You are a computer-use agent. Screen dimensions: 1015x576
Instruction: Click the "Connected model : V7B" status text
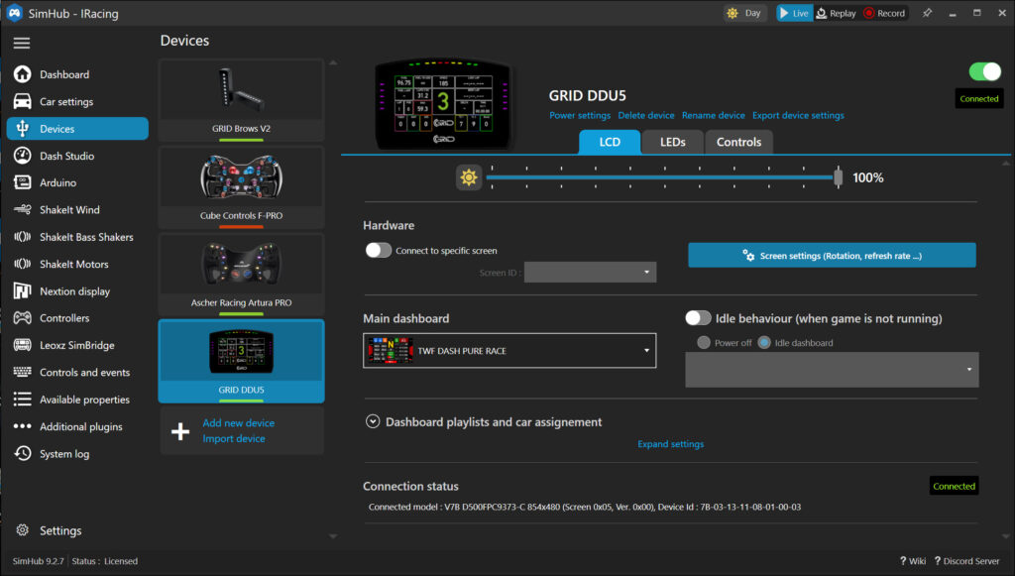[x=585, y=507]
